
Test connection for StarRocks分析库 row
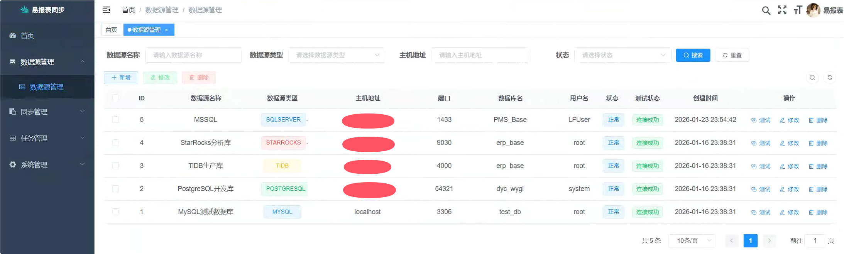761,143
